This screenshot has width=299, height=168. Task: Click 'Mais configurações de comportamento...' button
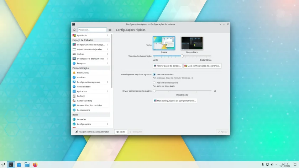pyautogui.click(x=175, y=101)
